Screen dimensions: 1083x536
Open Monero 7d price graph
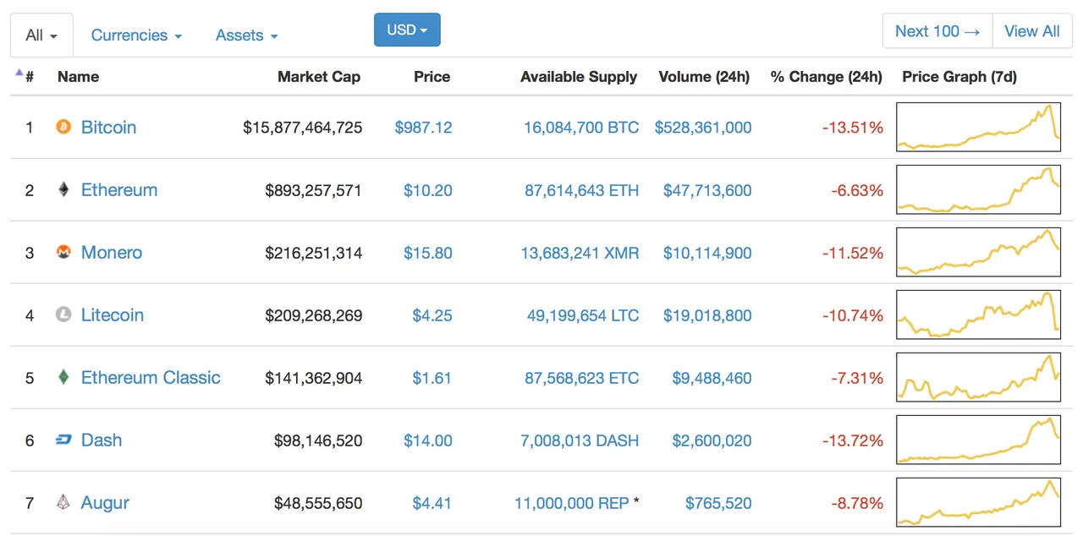[978, 252]
